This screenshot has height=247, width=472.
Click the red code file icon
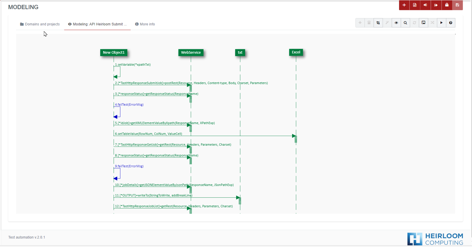pos(415,5)
